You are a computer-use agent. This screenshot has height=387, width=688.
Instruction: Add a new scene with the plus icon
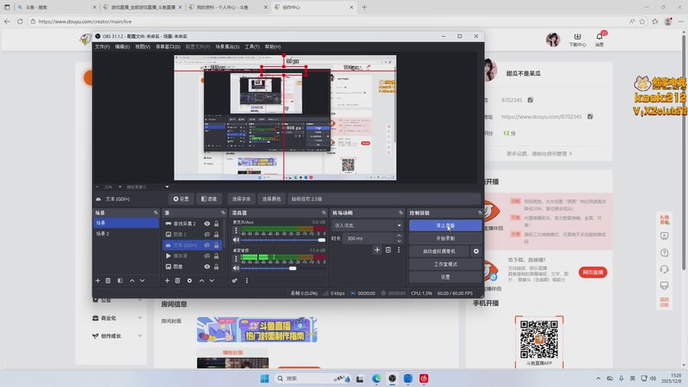coord(97,280)
